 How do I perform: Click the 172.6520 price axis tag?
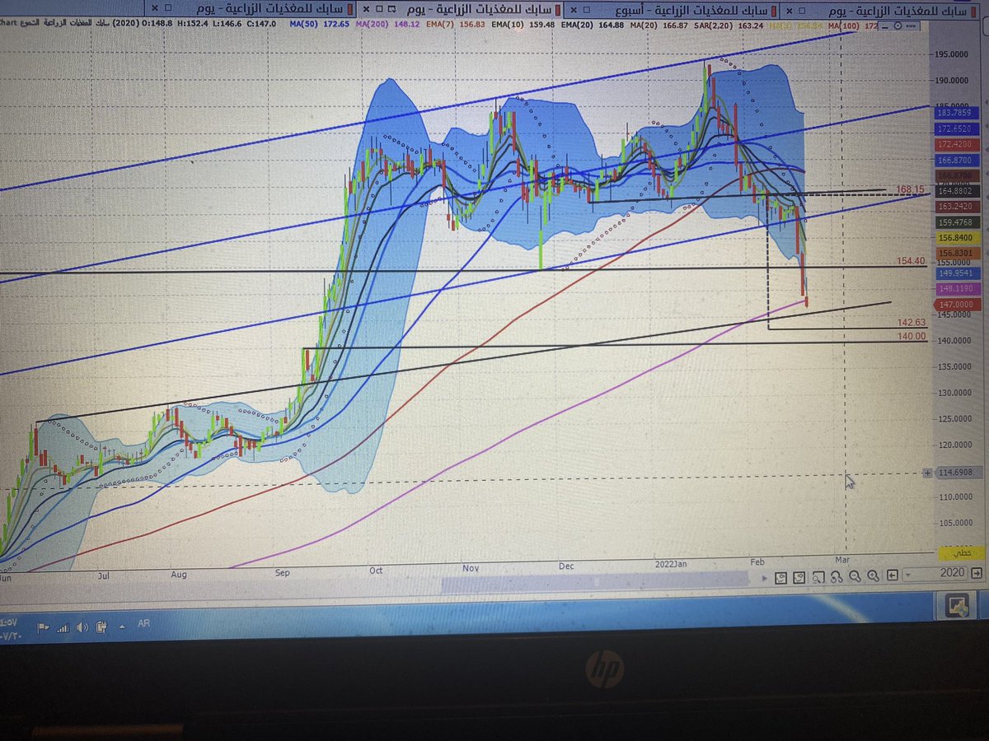[x=957, y=129]
